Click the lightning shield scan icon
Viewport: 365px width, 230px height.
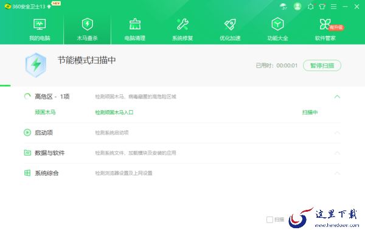[36, 65]
